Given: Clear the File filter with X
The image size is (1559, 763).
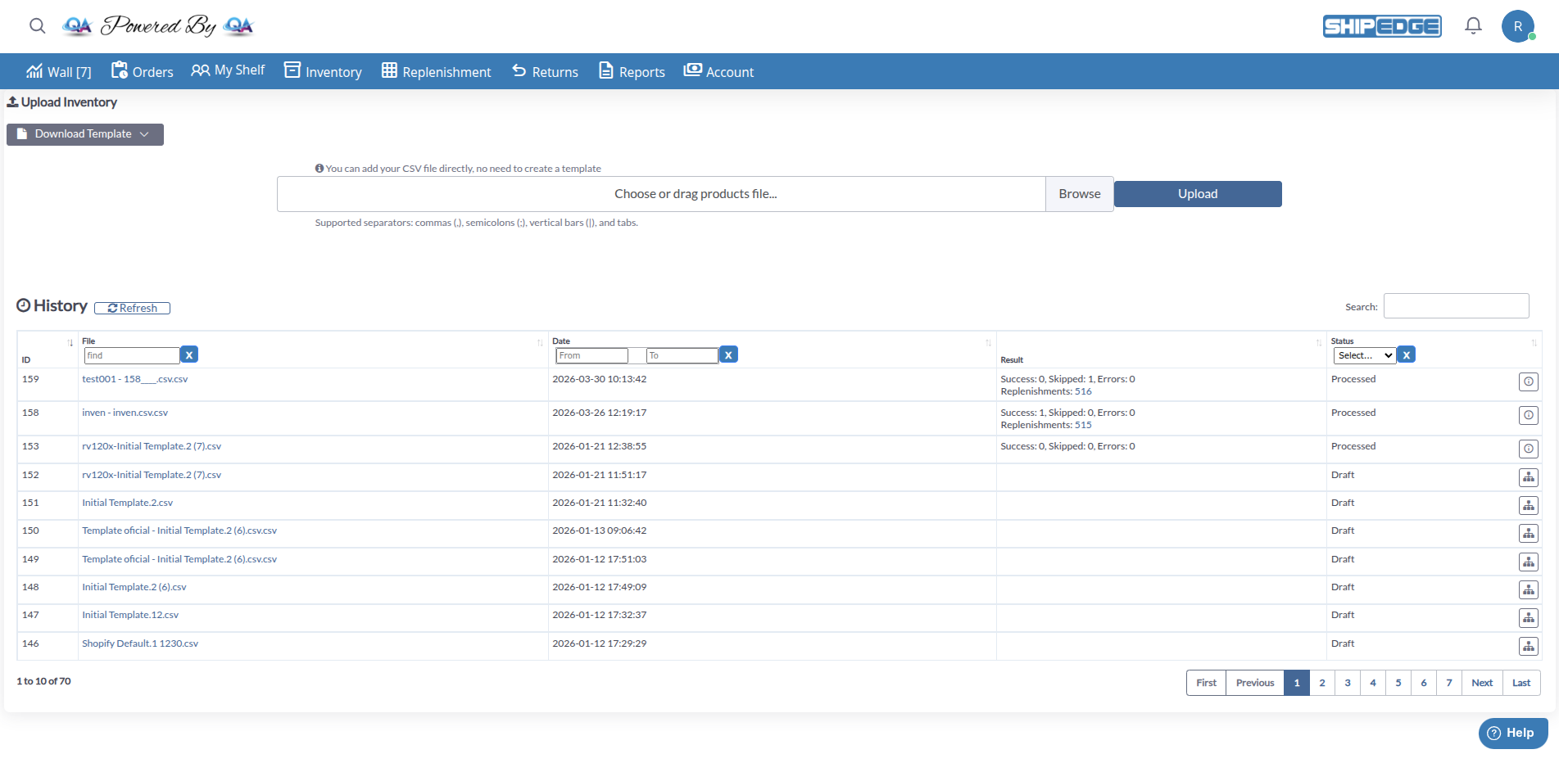Looking at the screenshot, I should [189, 354].
